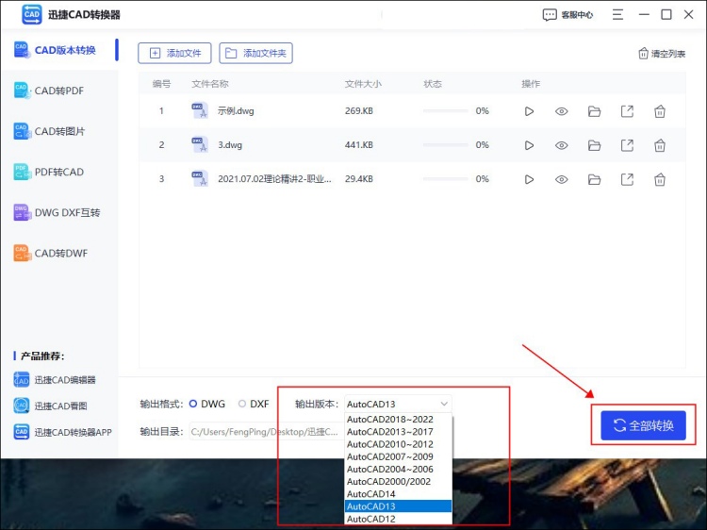Screen dimensions: 707x530
Task: Open recommended product 迅捷CAD编辑器
Action: (x=55, y=380)
